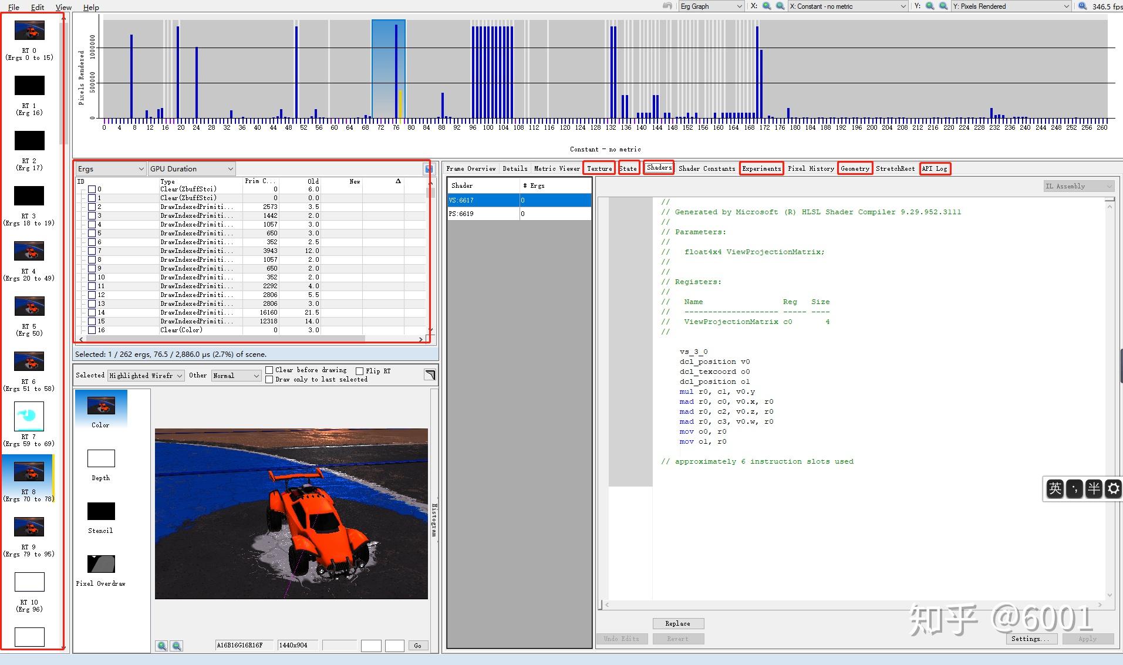
Task: Zoom out on the graph X axis
Action: pyautogui.click(x=780, y=6)
